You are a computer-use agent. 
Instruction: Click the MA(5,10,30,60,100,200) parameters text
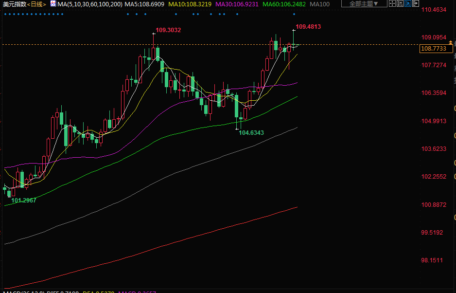(x=89, y=4)
